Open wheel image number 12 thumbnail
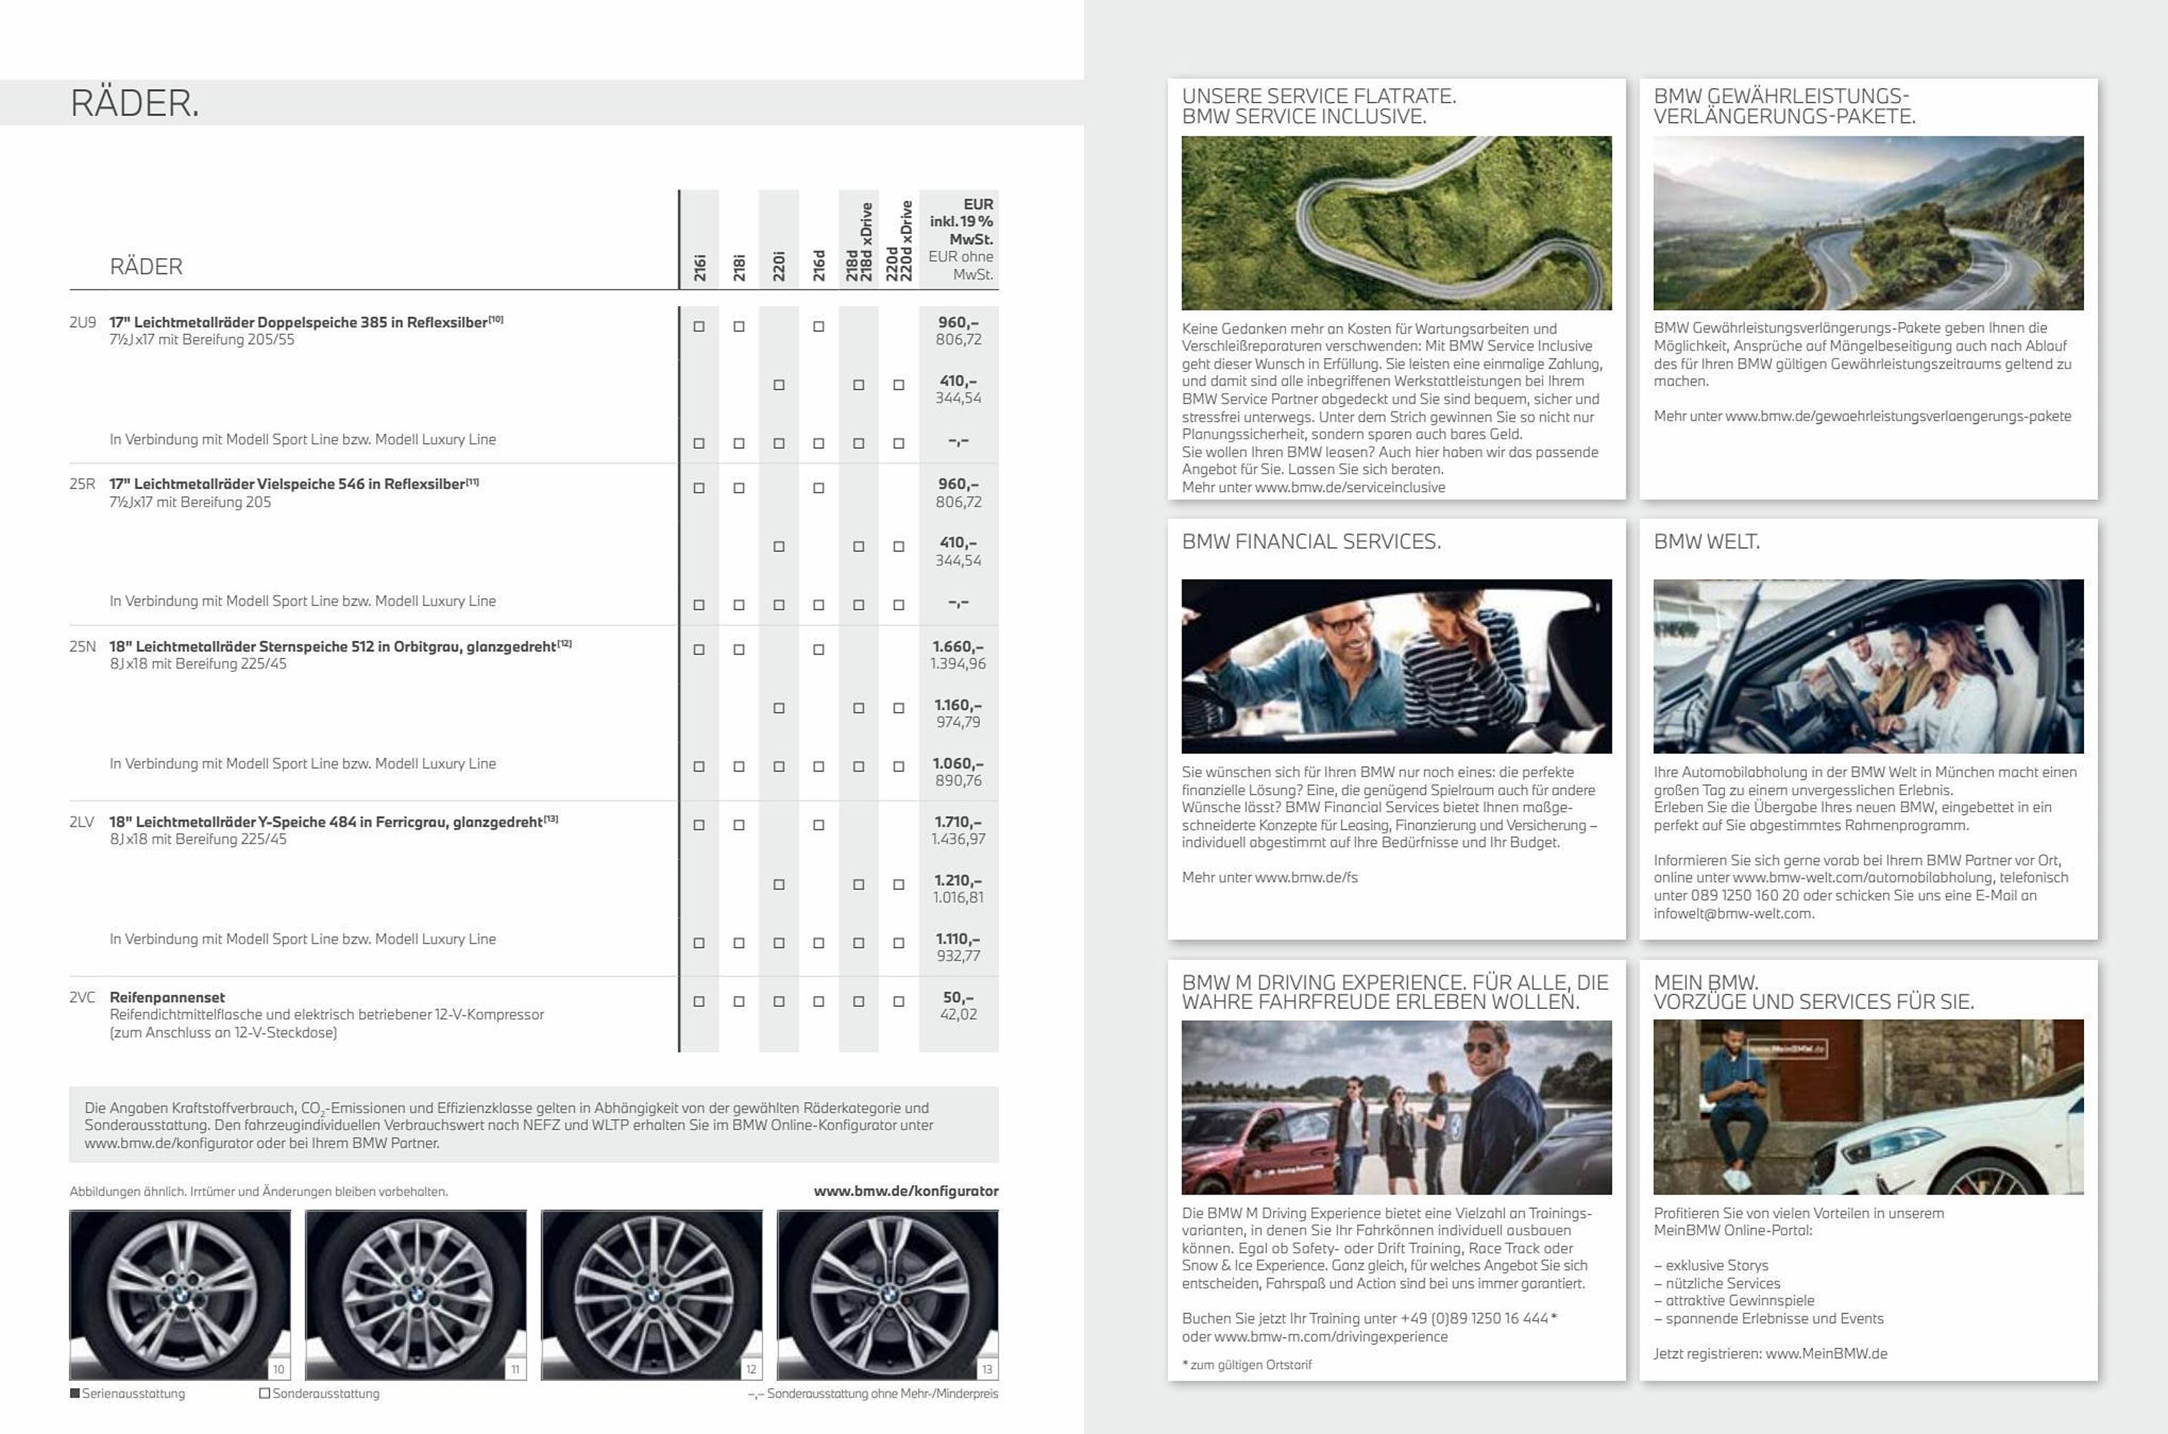This screenshot has height=1434, width=2168. [x=652, y=1294]
